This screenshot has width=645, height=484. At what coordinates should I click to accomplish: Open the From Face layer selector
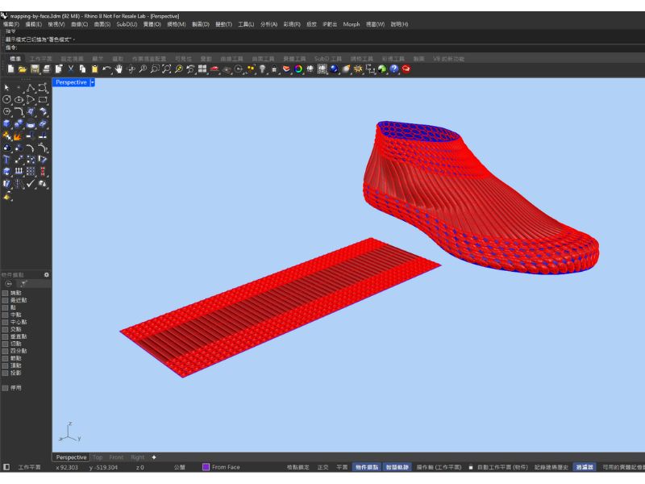(x=225, y=467)
